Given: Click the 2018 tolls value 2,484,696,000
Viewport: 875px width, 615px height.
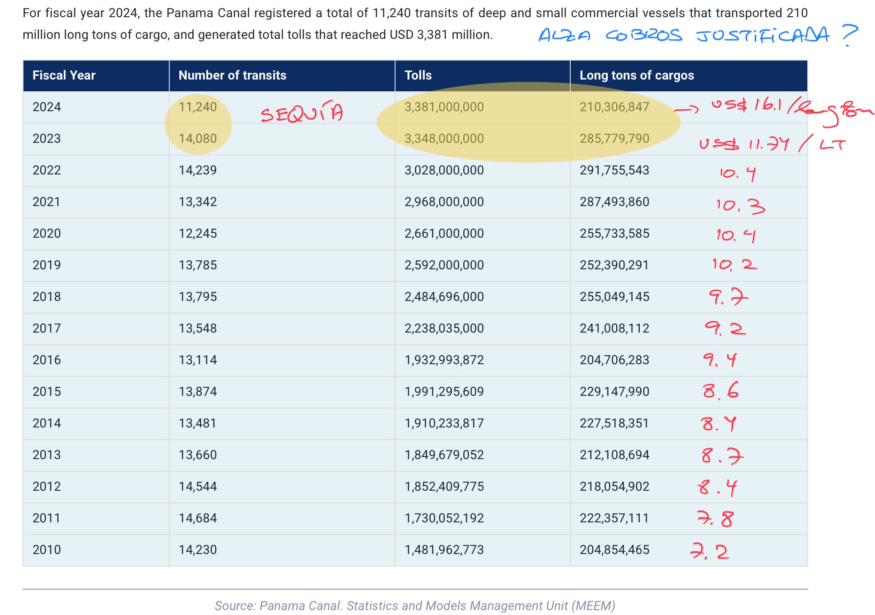Looking at the screenshot, I should tap(444, 297).
